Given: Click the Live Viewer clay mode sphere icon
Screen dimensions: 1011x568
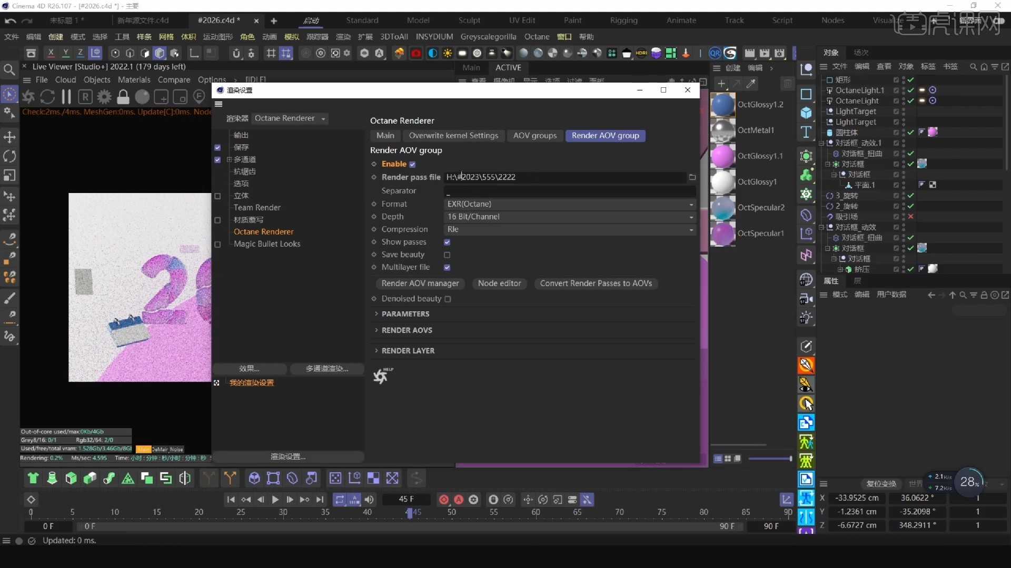Looking at the screenshot, I should tap(142, 97).
